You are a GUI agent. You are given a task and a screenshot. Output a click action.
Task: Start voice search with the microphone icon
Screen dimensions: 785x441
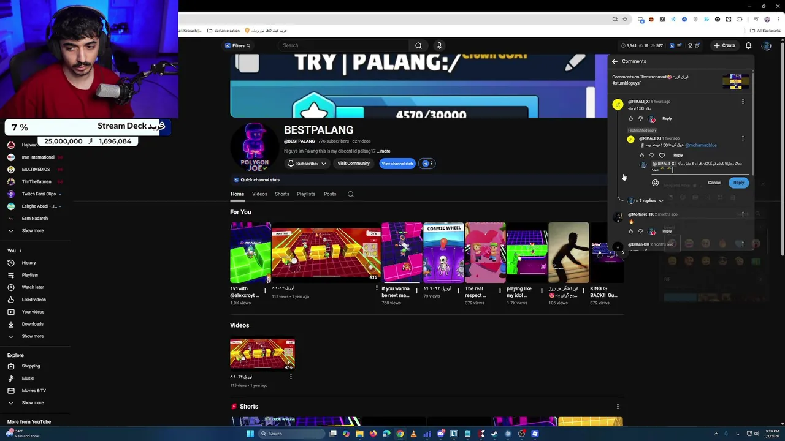[x=439, y=45]
